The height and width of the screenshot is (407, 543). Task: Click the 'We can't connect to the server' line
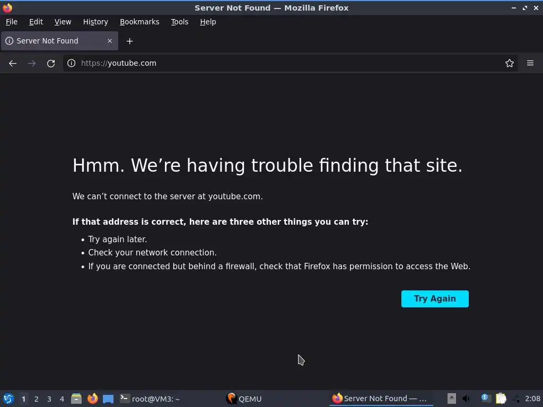(x=168, y=196)
